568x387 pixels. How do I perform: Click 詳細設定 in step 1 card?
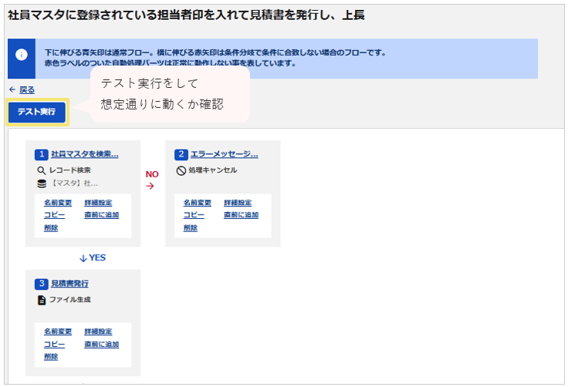click(x=98, y=203)
